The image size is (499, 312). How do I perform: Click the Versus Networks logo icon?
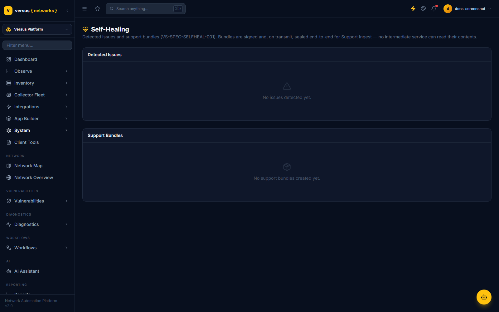[x=8, y=11]
